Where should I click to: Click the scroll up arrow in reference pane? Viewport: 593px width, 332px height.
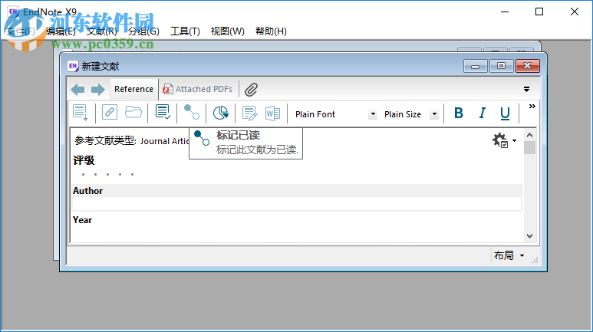click(x=529, y=135)
